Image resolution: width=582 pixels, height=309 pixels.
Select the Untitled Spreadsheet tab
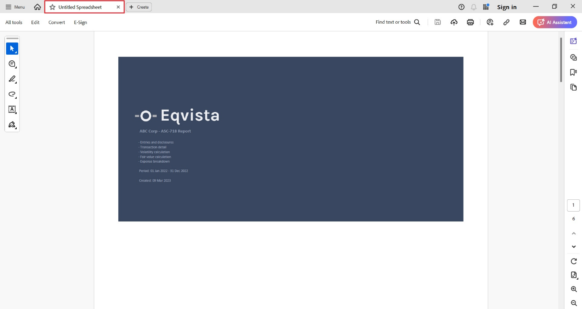point(84,7)
